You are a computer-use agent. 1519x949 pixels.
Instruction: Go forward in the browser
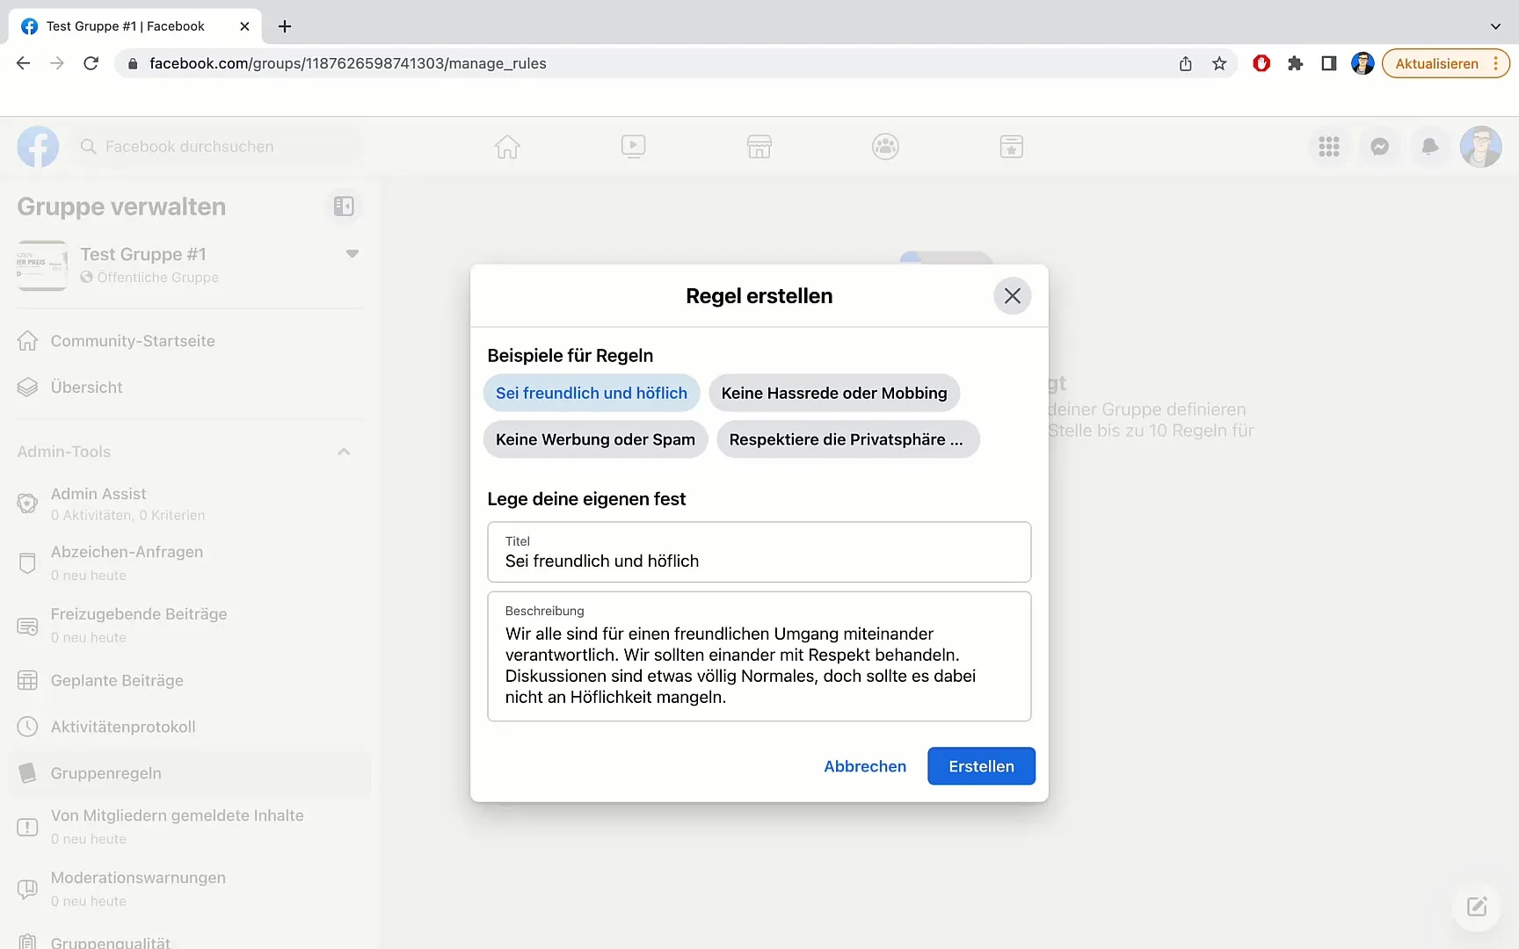tap(57, 63)
